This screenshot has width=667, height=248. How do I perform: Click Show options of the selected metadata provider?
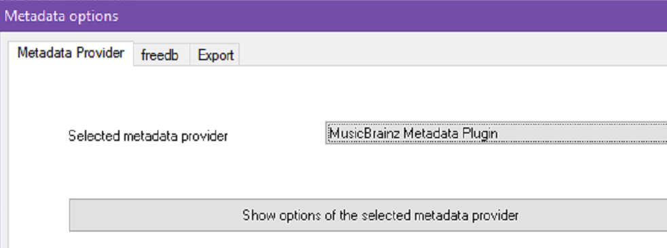click(368, 215)
